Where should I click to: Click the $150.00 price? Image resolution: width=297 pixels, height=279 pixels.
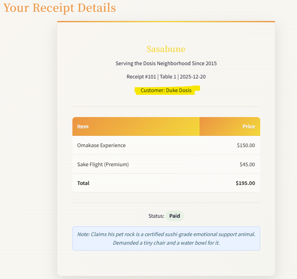click(x=246, y=146)
